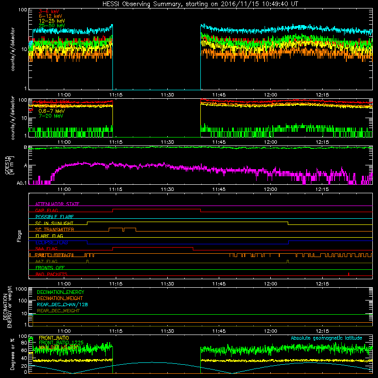Click the raised segment of the SAA_FLAG line
The width and height of the screenshot is (378, 378).
[x=153, y=248]
